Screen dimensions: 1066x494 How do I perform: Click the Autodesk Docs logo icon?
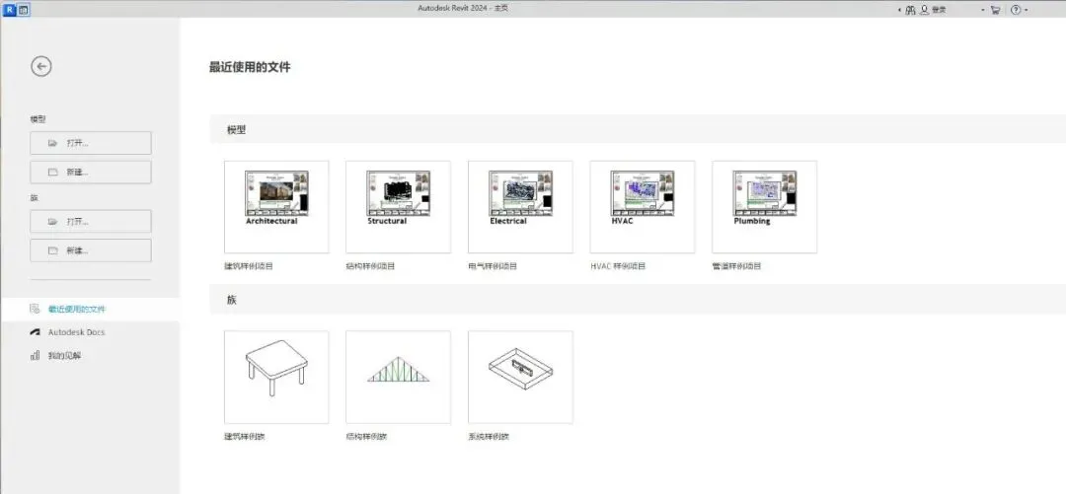pos(36,332)
